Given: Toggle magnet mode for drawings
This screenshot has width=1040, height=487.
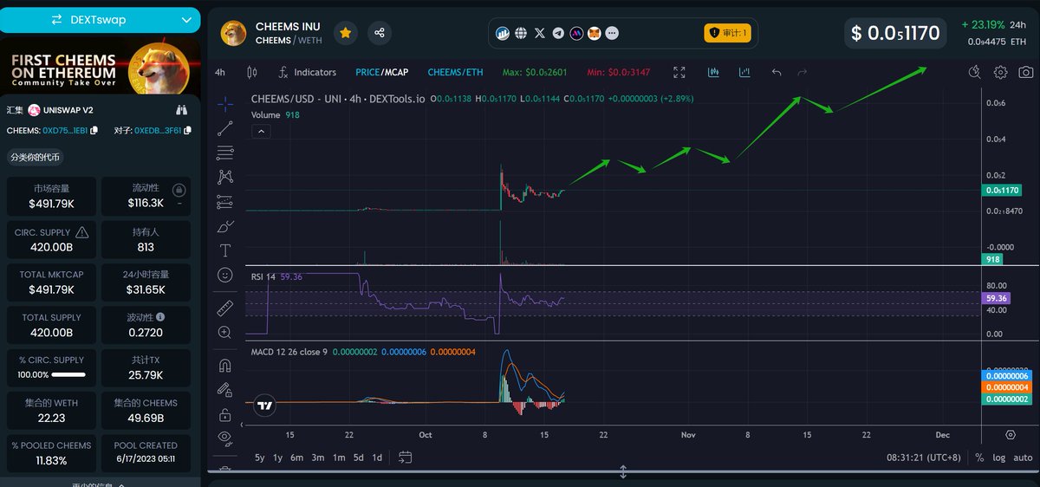Looking at the screenshot, I should [x=224, y=365].
